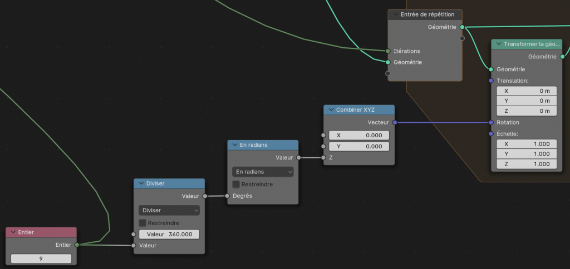Select the Translation Z field showing 0 m

(526, 111)
